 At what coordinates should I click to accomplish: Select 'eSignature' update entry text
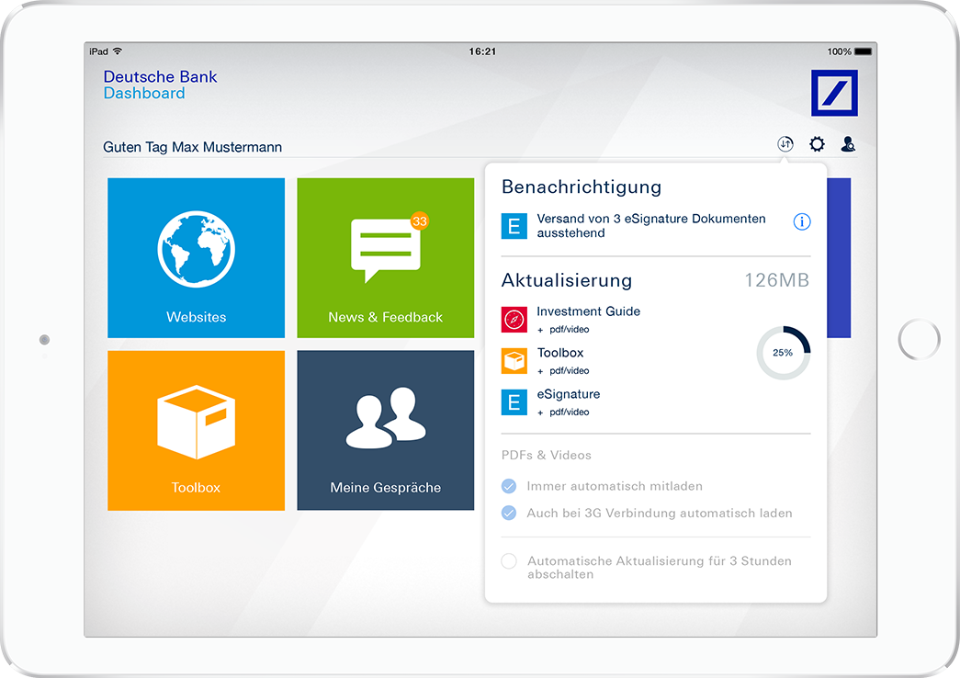pyautogui.click(x=568, y=394)
